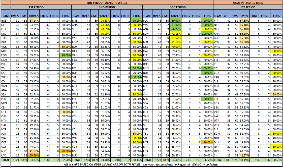
Task: Click the total L10YES value 194
Action: tap(255, 160)
